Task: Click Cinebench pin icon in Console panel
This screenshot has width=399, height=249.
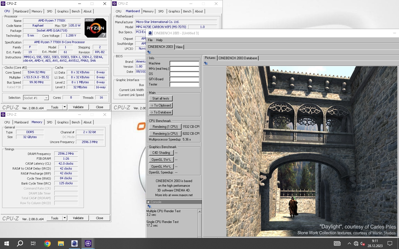Action: point(149,206)
